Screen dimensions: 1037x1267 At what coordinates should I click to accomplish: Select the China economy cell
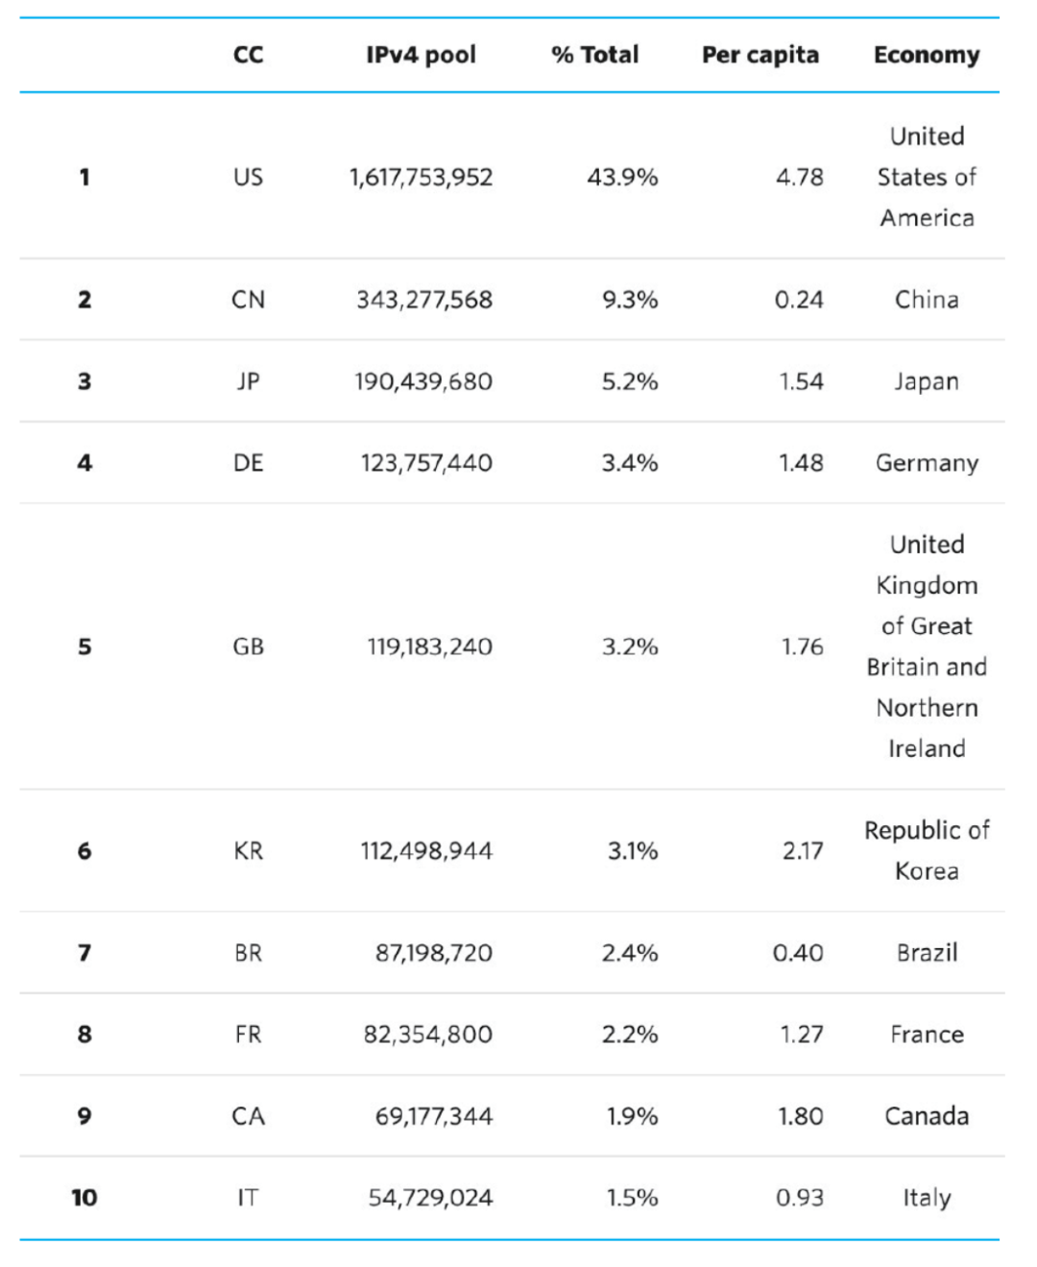[927, 300]
